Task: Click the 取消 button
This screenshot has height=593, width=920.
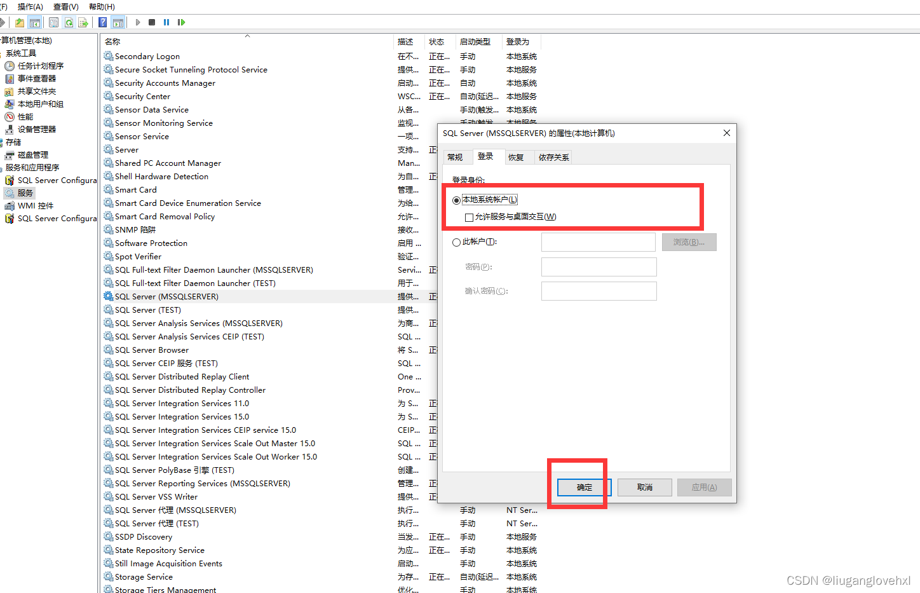Action: 645,487
